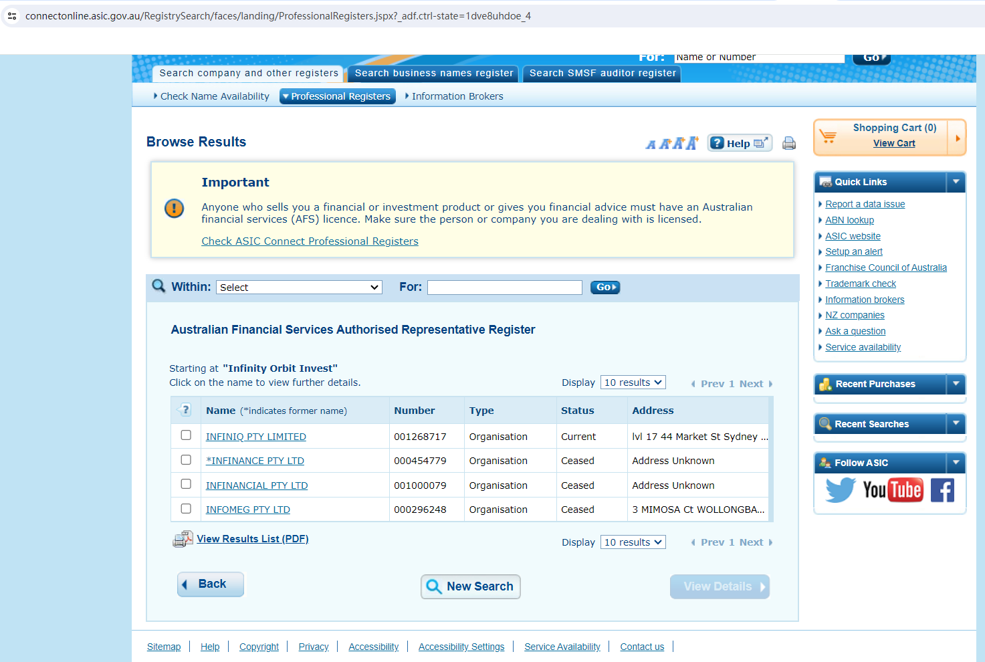
Task: Click the site info icon in address bar
Action: pos(12,16)
